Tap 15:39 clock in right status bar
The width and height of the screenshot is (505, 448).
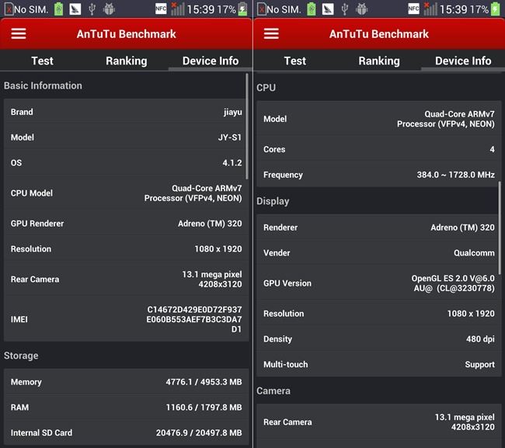point(453,9)
